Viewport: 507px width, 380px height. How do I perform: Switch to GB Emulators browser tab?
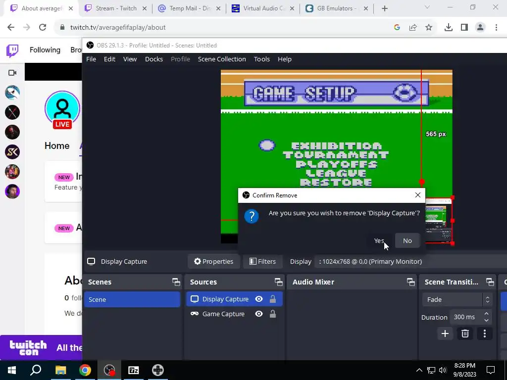coord(336,8)
